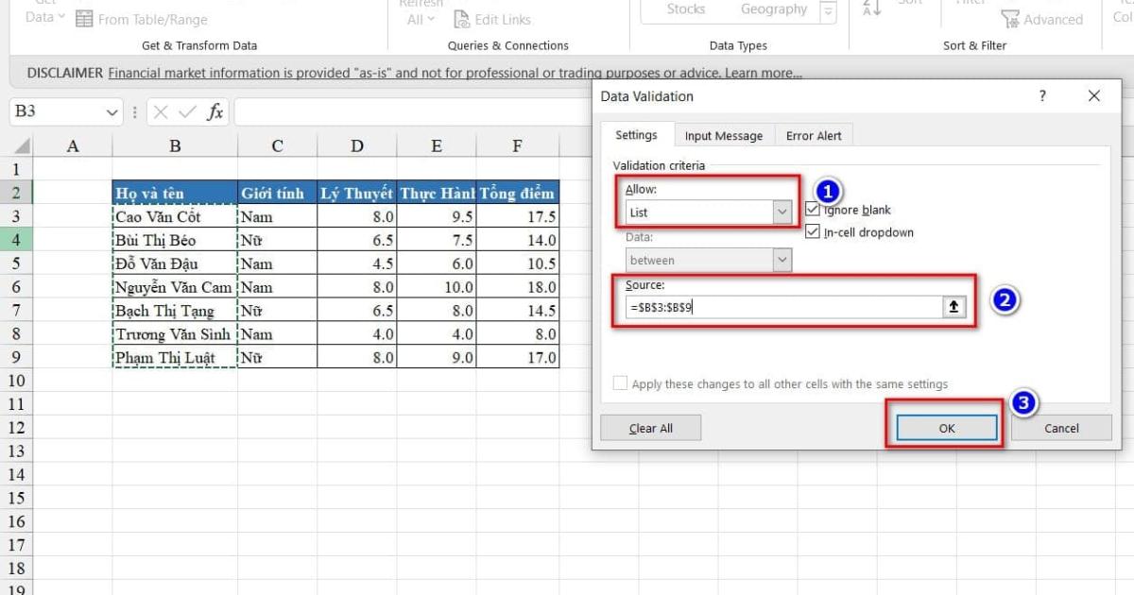Open the Name Box dropdown arrow
The image size is (1134, 595).
pos(113,112)
